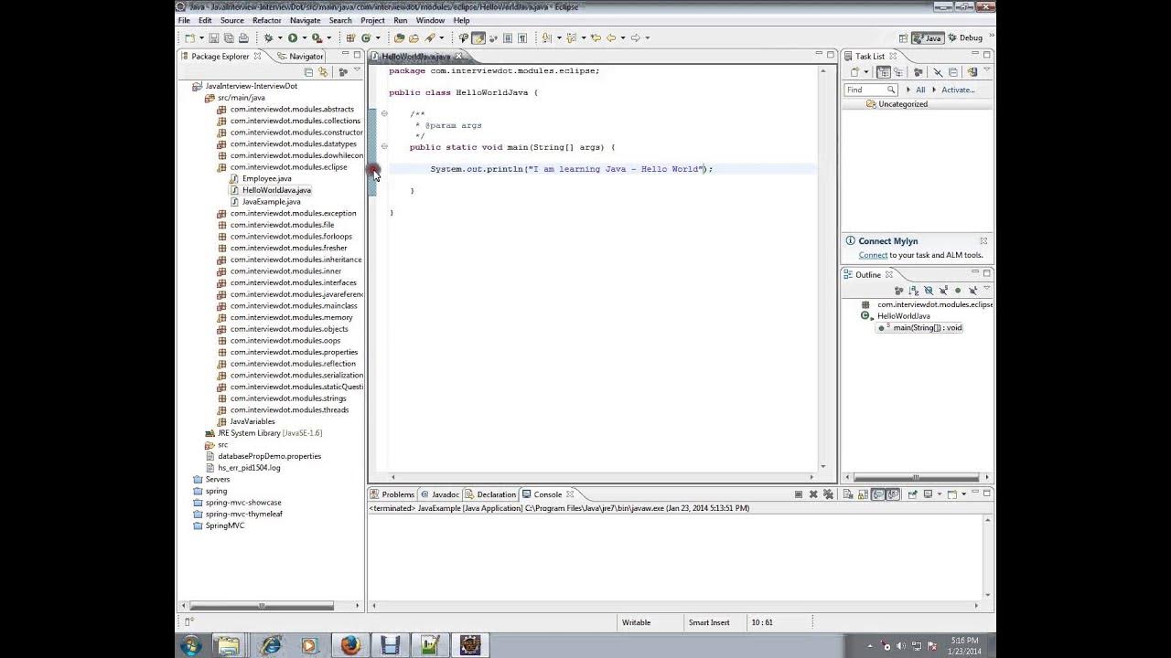This screenshot has height=658, width=1171.
Task: Click the Print icon in the toolbar
Action: point(243,37)
